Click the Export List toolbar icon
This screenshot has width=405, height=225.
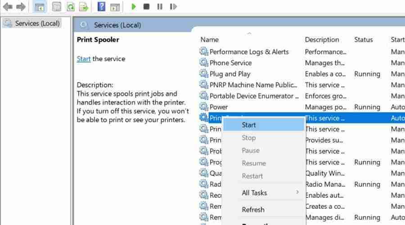(x=84, y=7)
